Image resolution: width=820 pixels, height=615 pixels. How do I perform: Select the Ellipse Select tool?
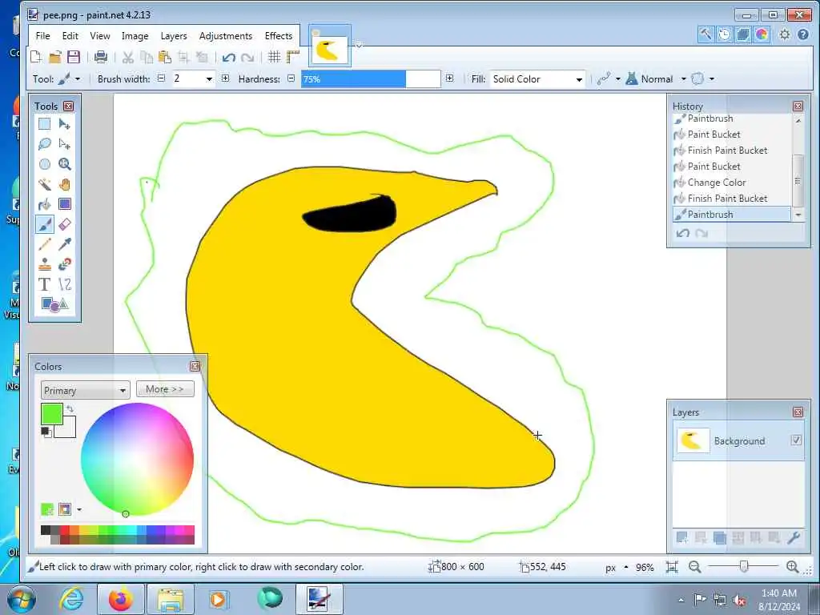[45, 164]
